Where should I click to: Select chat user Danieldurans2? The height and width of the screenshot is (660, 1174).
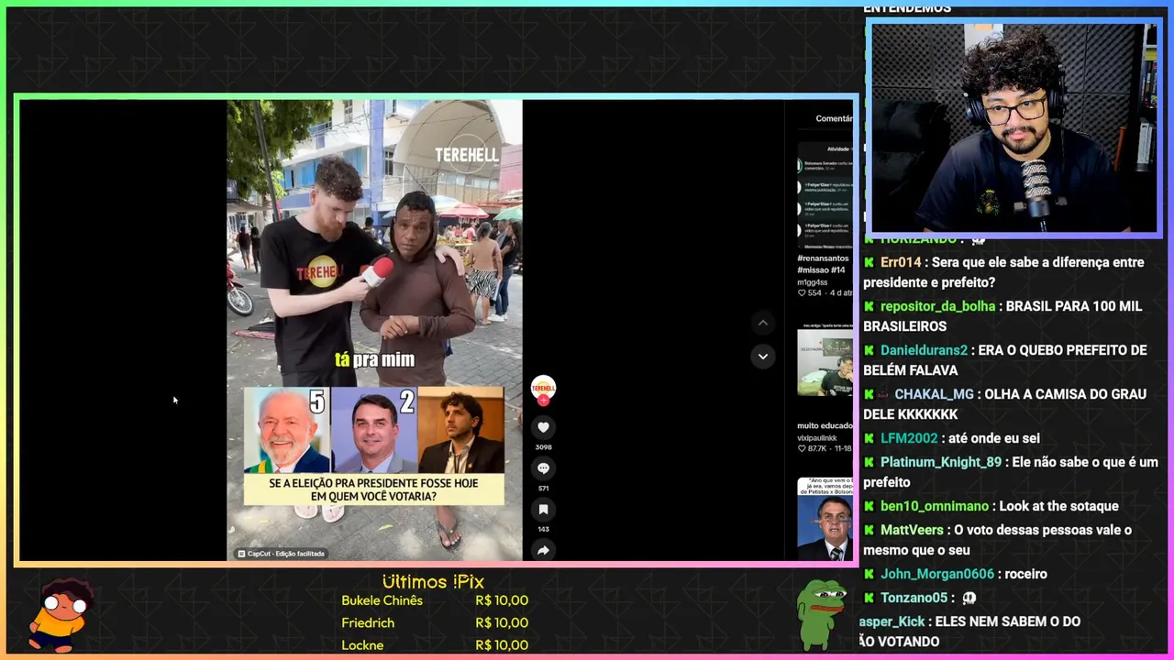924,350
